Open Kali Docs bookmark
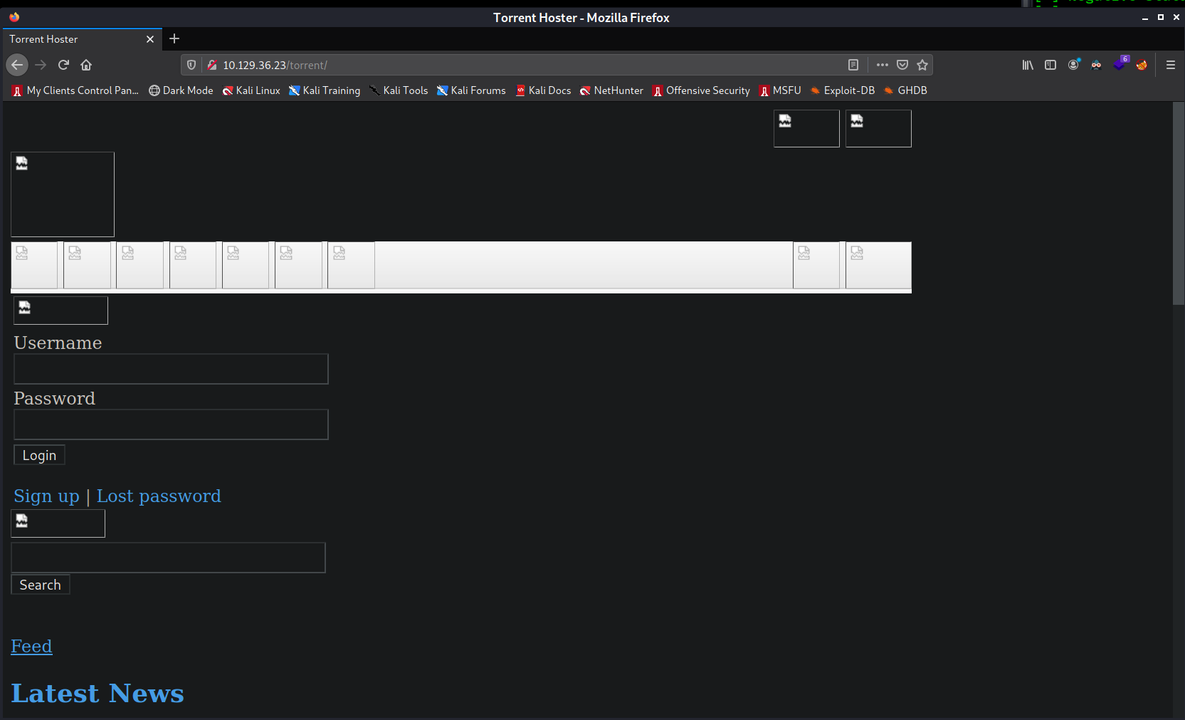 [x=543, y=90]
